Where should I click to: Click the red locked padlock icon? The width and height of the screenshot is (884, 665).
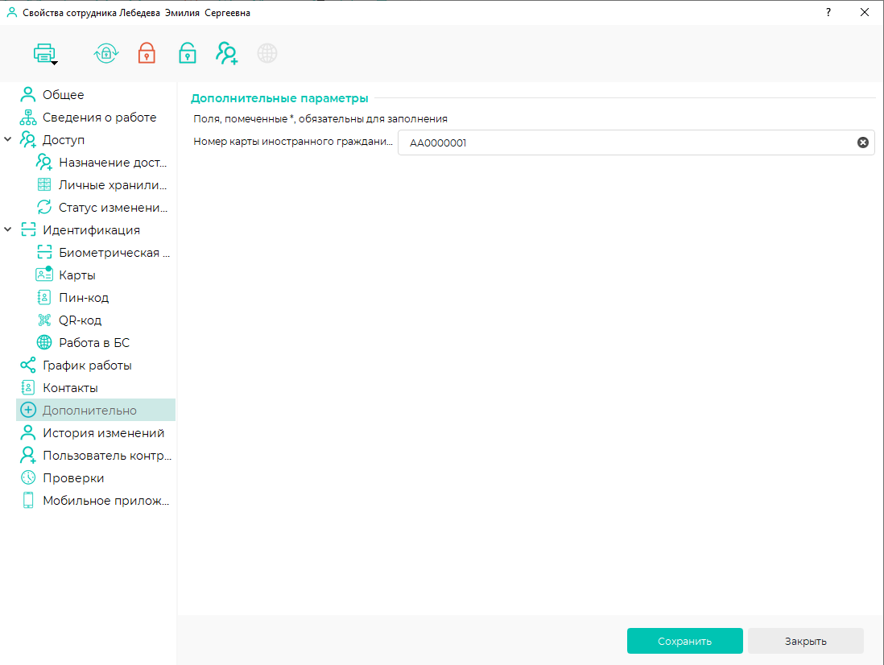coord(147,54)
